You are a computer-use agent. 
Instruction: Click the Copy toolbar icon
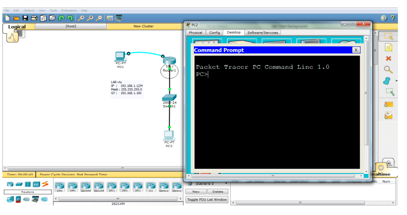click(x=43, y=18)
